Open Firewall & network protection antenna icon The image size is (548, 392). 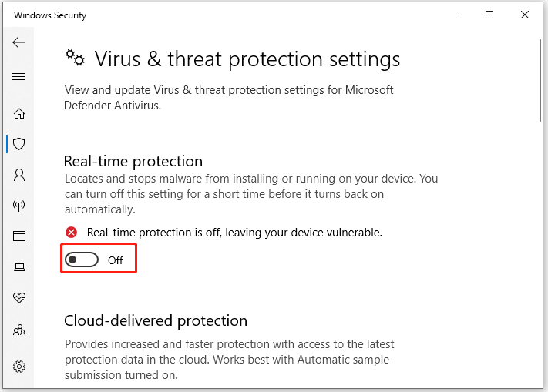click(18, 206)
